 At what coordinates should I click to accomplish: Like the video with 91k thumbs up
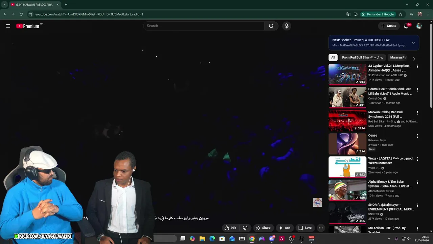230,228
